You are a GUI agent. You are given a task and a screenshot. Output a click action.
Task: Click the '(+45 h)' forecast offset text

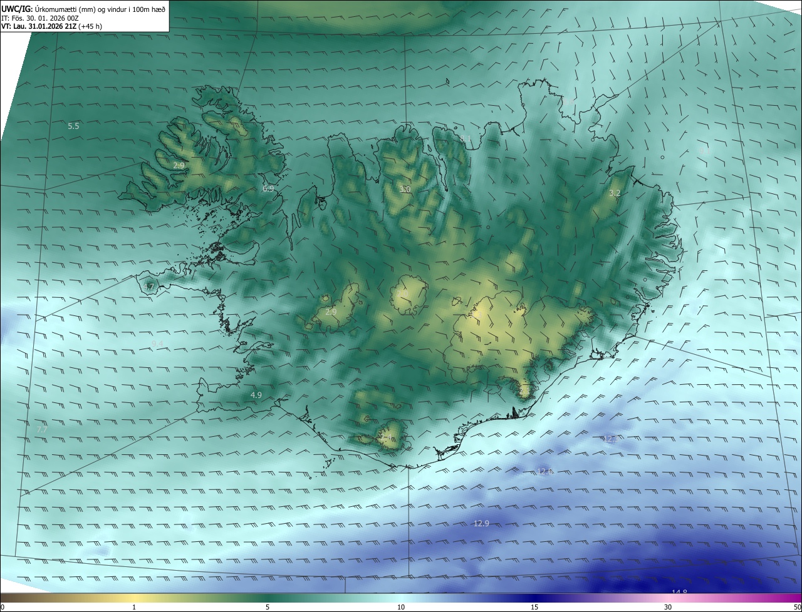click(91, 27)
